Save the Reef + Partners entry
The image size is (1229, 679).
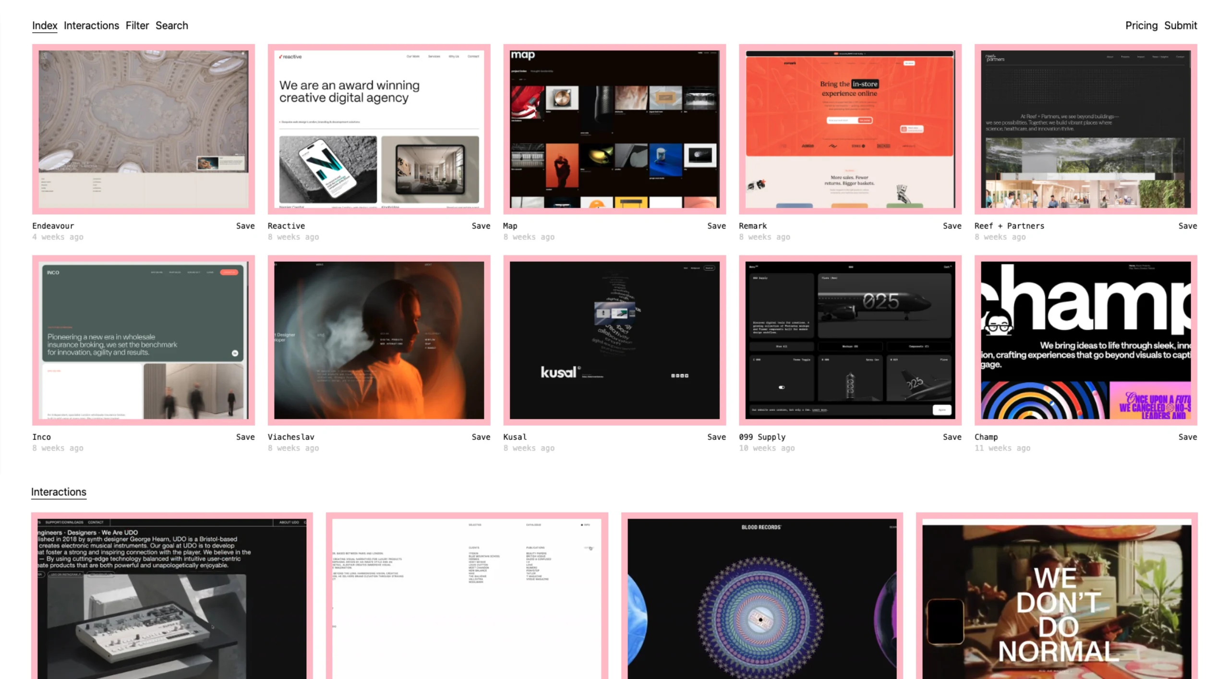(1187, 226)
